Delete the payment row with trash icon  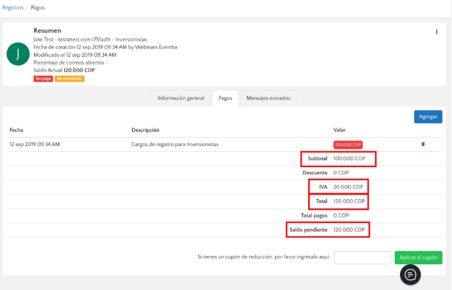click(x=422, y=144)
